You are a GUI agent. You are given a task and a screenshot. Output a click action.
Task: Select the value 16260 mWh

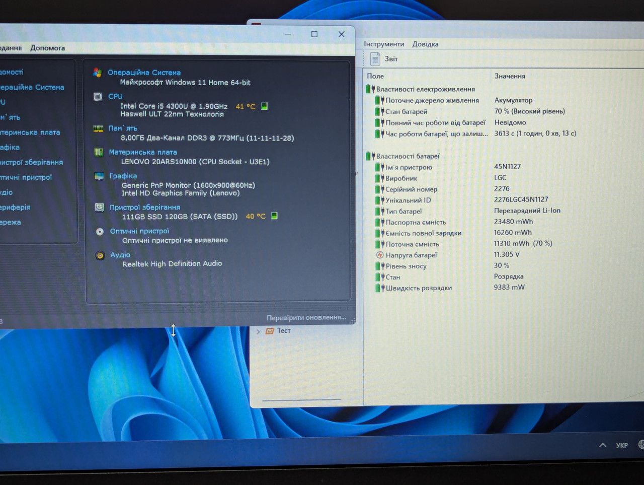point(513,233)
